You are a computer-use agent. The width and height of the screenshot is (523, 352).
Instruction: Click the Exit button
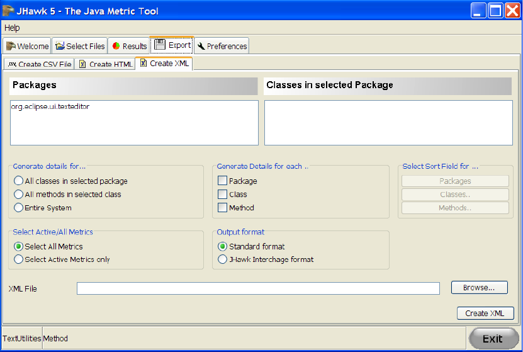tap(493, 339)
